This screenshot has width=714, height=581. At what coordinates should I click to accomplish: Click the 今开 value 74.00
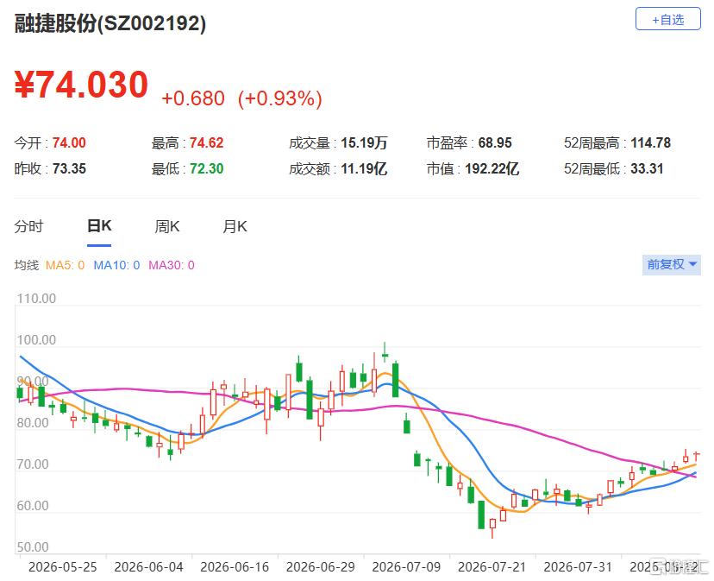click(69, 142)
